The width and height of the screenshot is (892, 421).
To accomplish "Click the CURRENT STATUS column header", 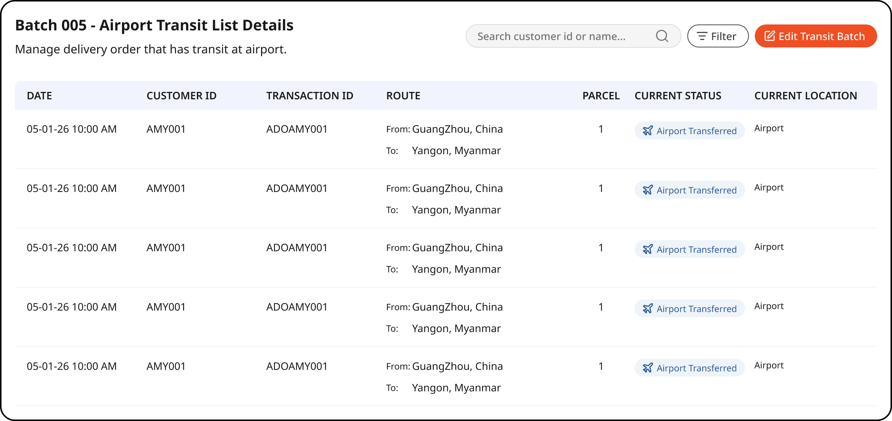I will (x=678, y=96).
